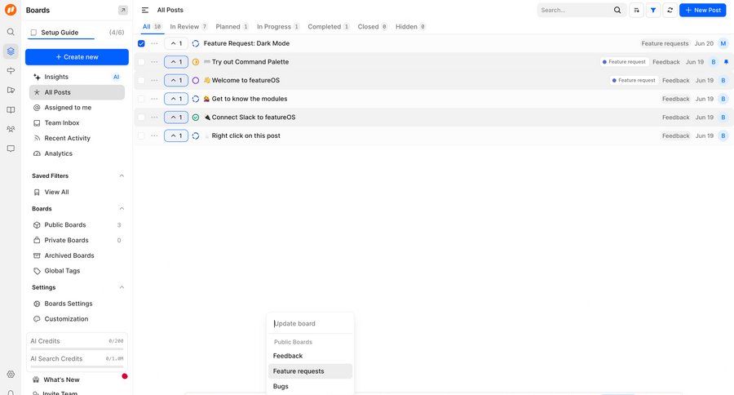Switch to the In Progress tab

point(278,27)
